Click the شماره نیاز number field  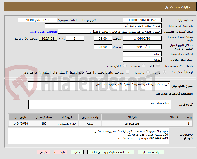(x=142, y=20)
